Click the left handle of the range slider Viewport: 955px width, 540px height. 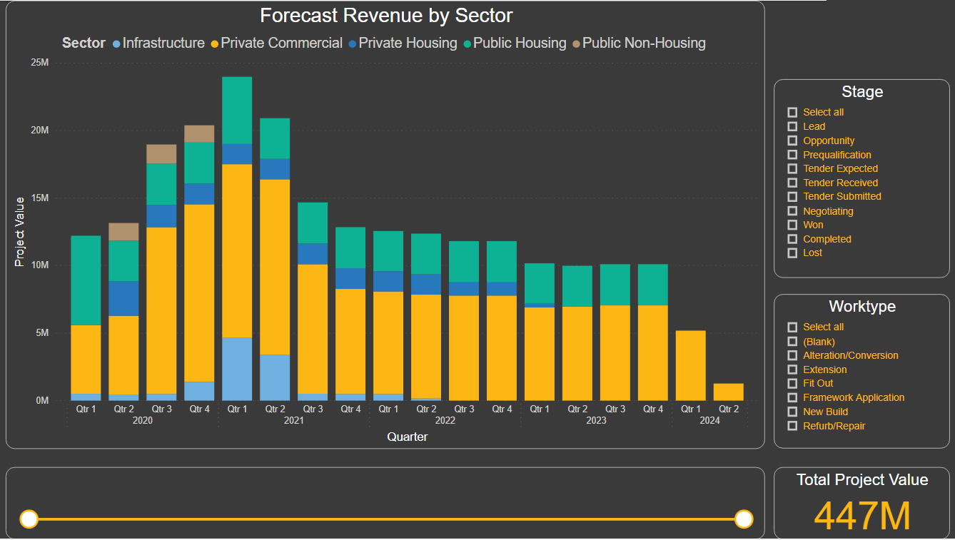tap(29, 519)
